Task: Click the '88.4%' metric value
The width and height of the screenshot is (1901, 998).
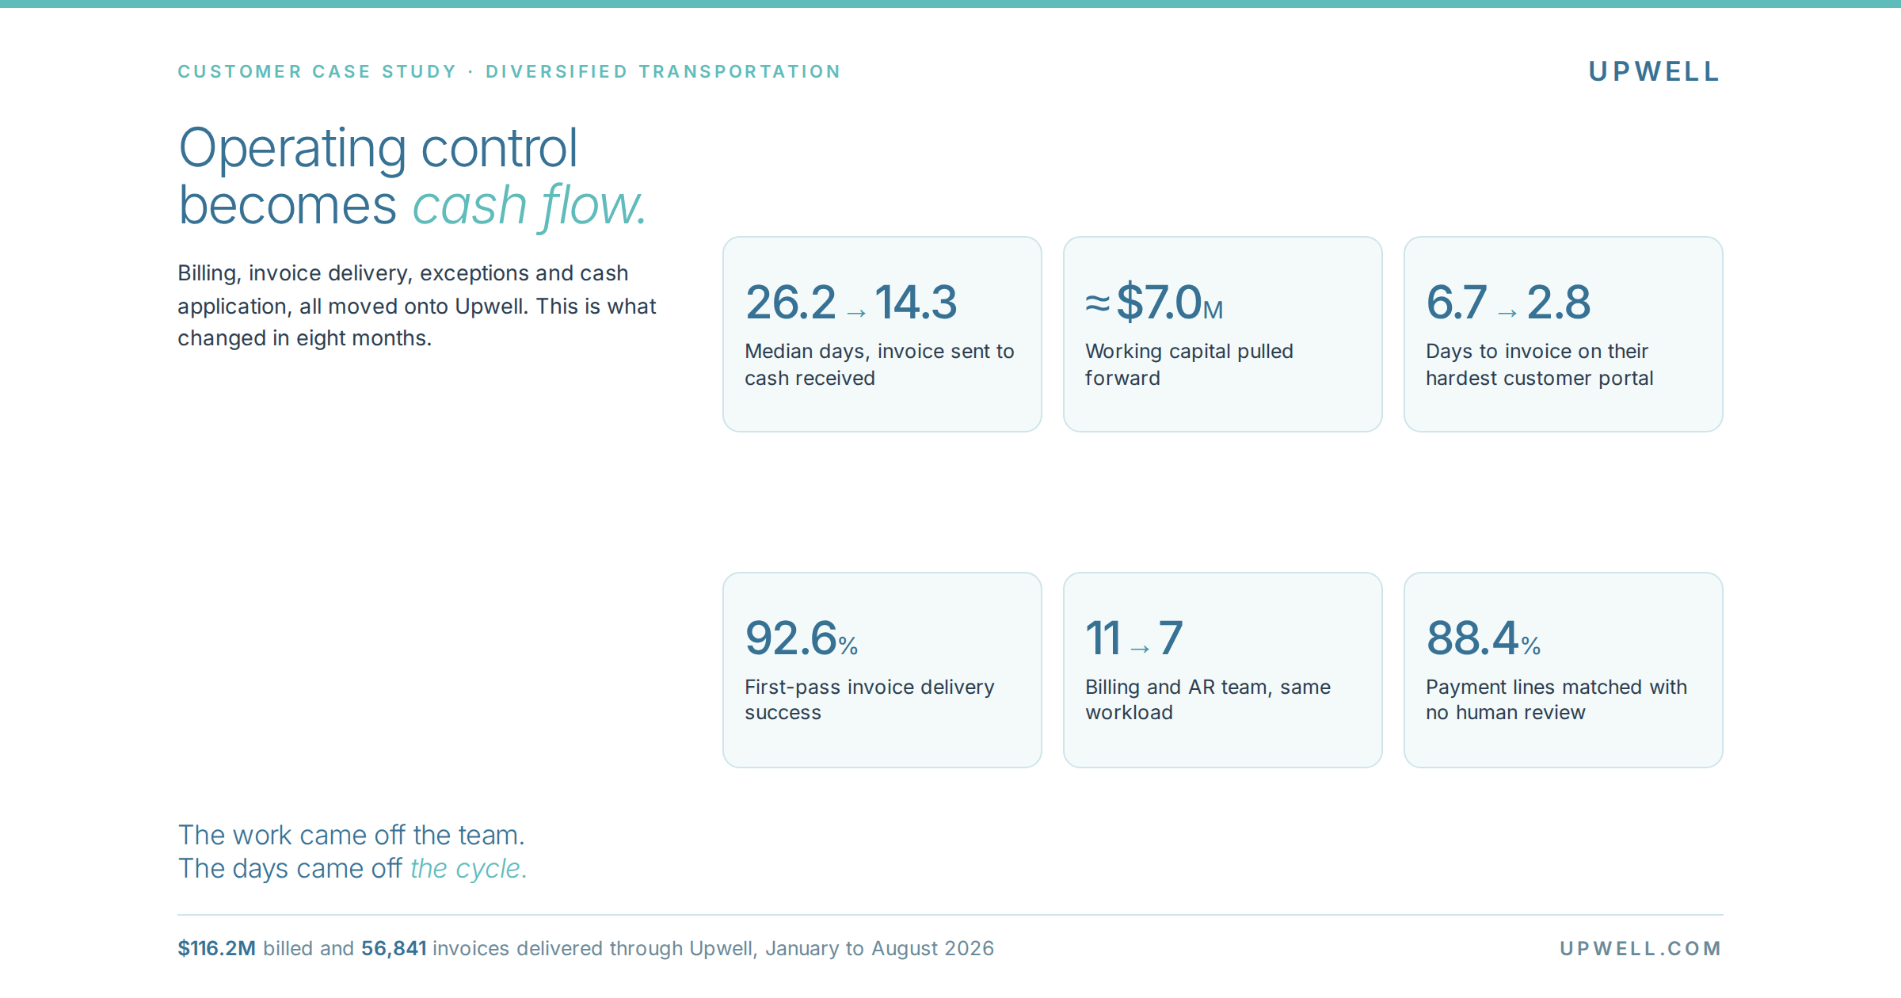Action: click(x=1484, y=638)
